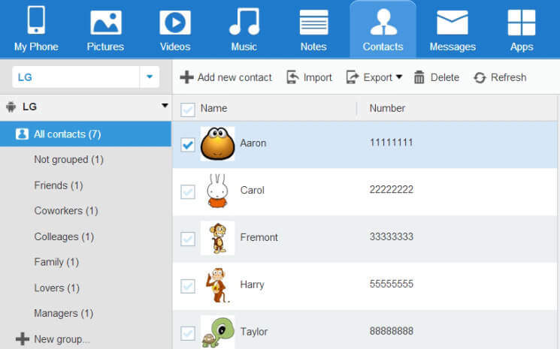The height and width of the screenshot is (349, 560).
Task: Click Harry's monkey with banana avatar
Action: [217, 285]
